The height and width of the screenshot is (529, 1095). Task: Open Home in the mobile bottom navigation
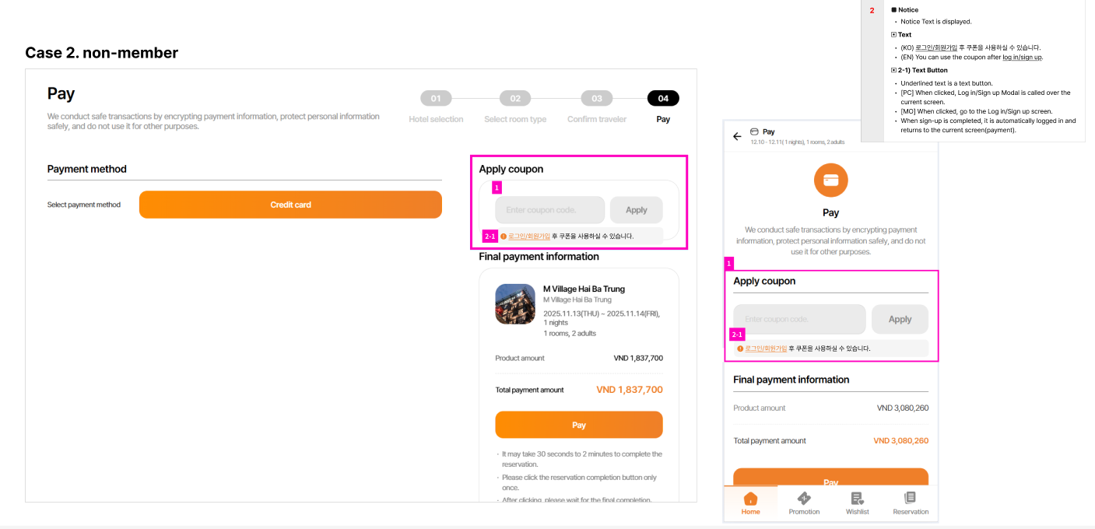point(750,504)
